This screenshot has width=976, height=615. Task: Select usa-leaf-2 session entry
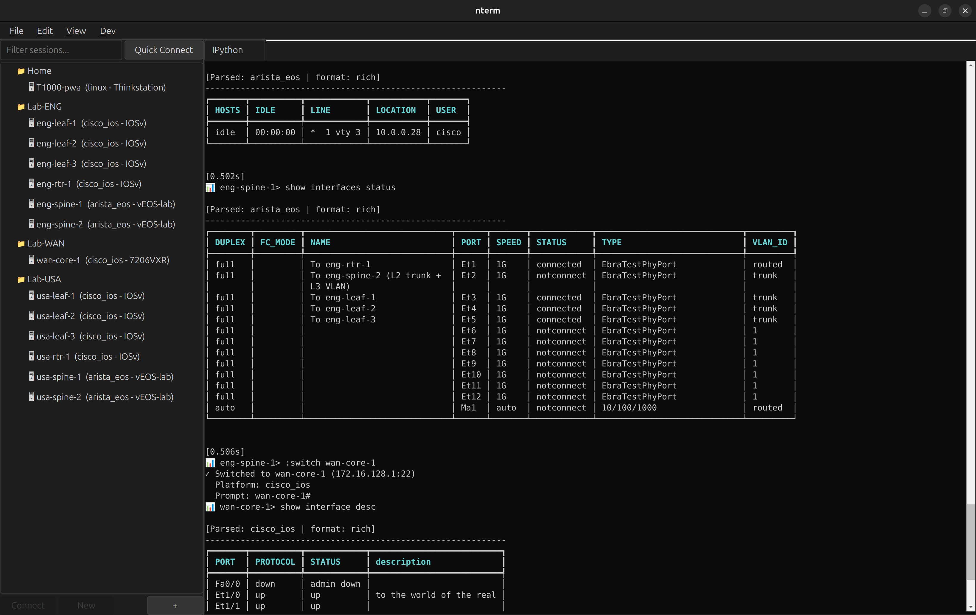(x=90, y=316)
